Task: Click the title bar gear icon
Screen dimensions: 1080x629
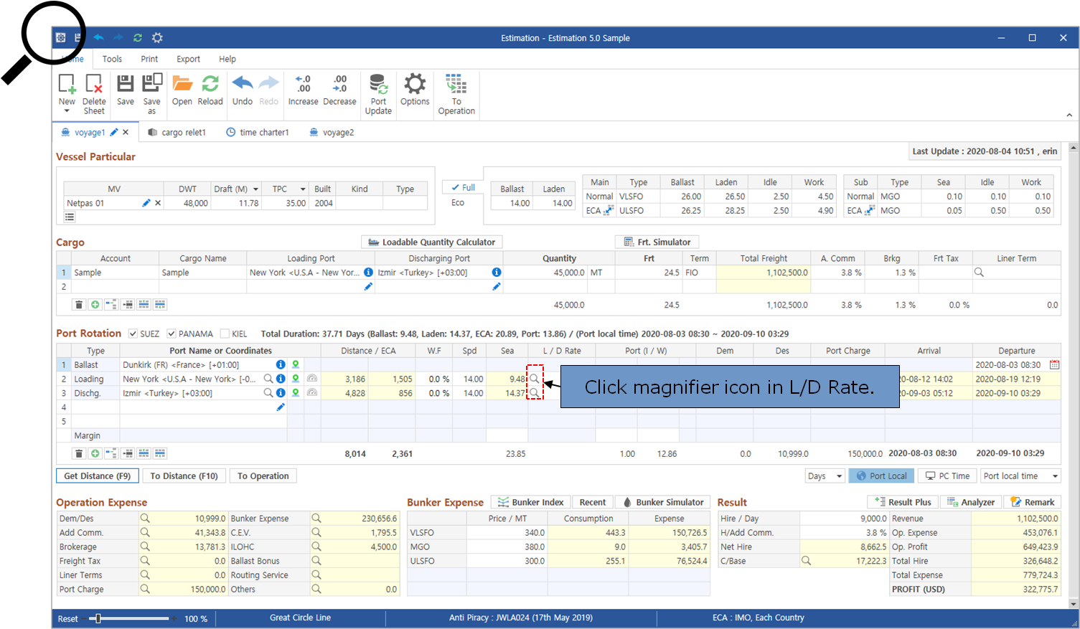Action: [x=157, y=38]
